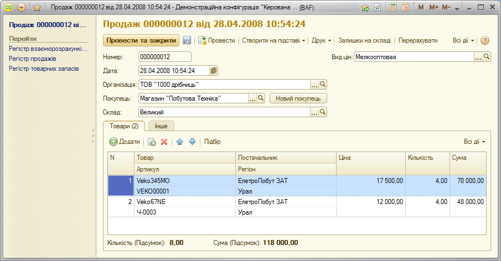Click the ellipsis selector in Покупець field
Viewport: 501px width, 261px height.
pos(252,98)
